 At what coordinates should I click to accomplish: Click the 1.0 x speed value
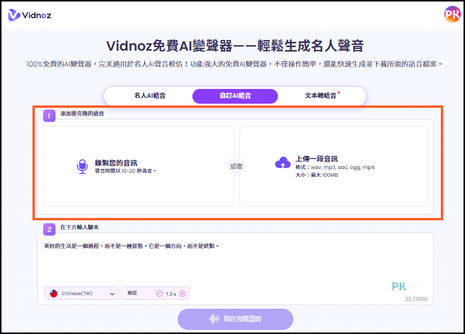(x=171, y=294)
